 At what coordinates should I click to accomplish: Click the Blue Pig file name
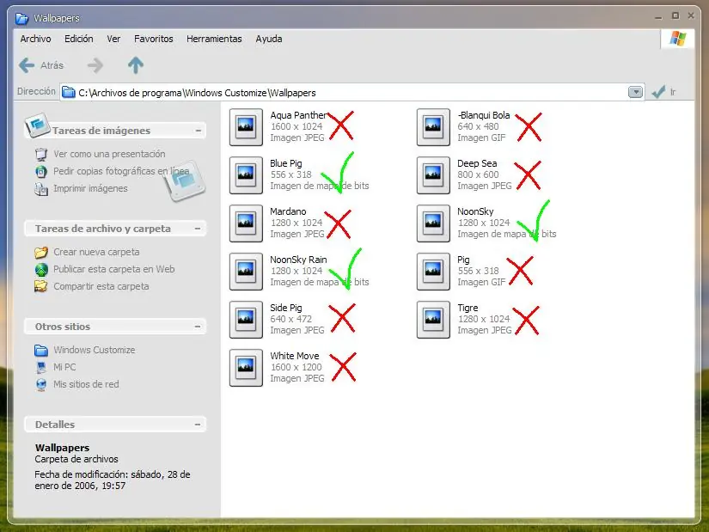pyautogui.click(x=286, y=163)
